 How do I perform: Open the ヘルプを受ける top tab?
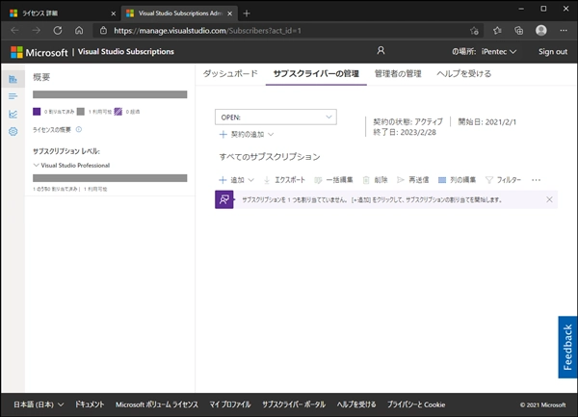[463, 74]
